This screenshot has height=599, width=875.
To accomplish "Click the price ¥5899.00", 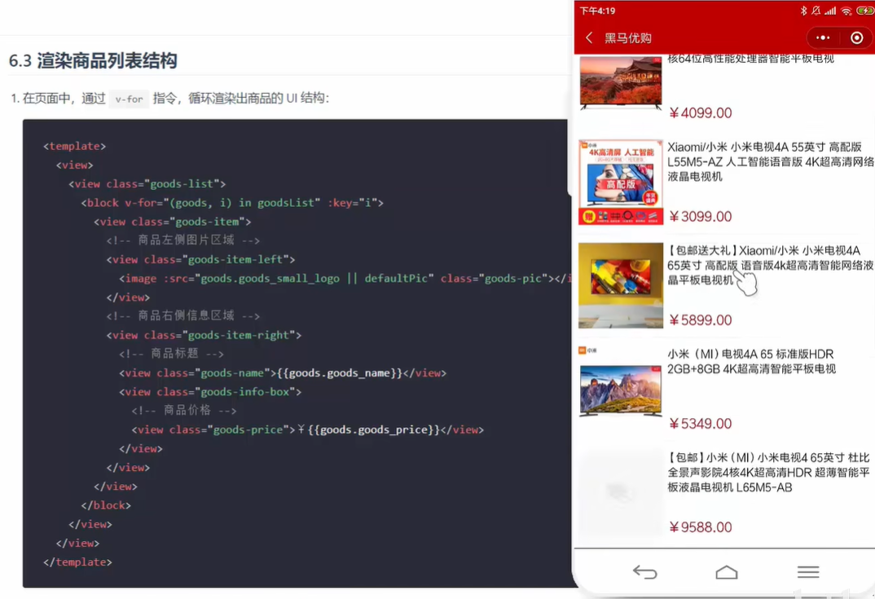I will click(x=701, y=320).
